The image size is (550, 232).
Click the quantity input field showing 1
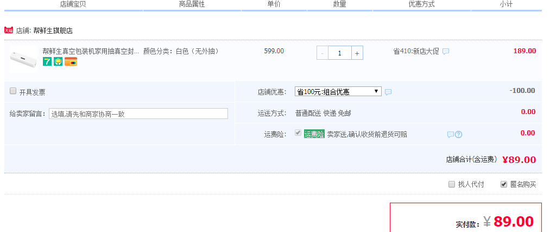pos(339,53)
